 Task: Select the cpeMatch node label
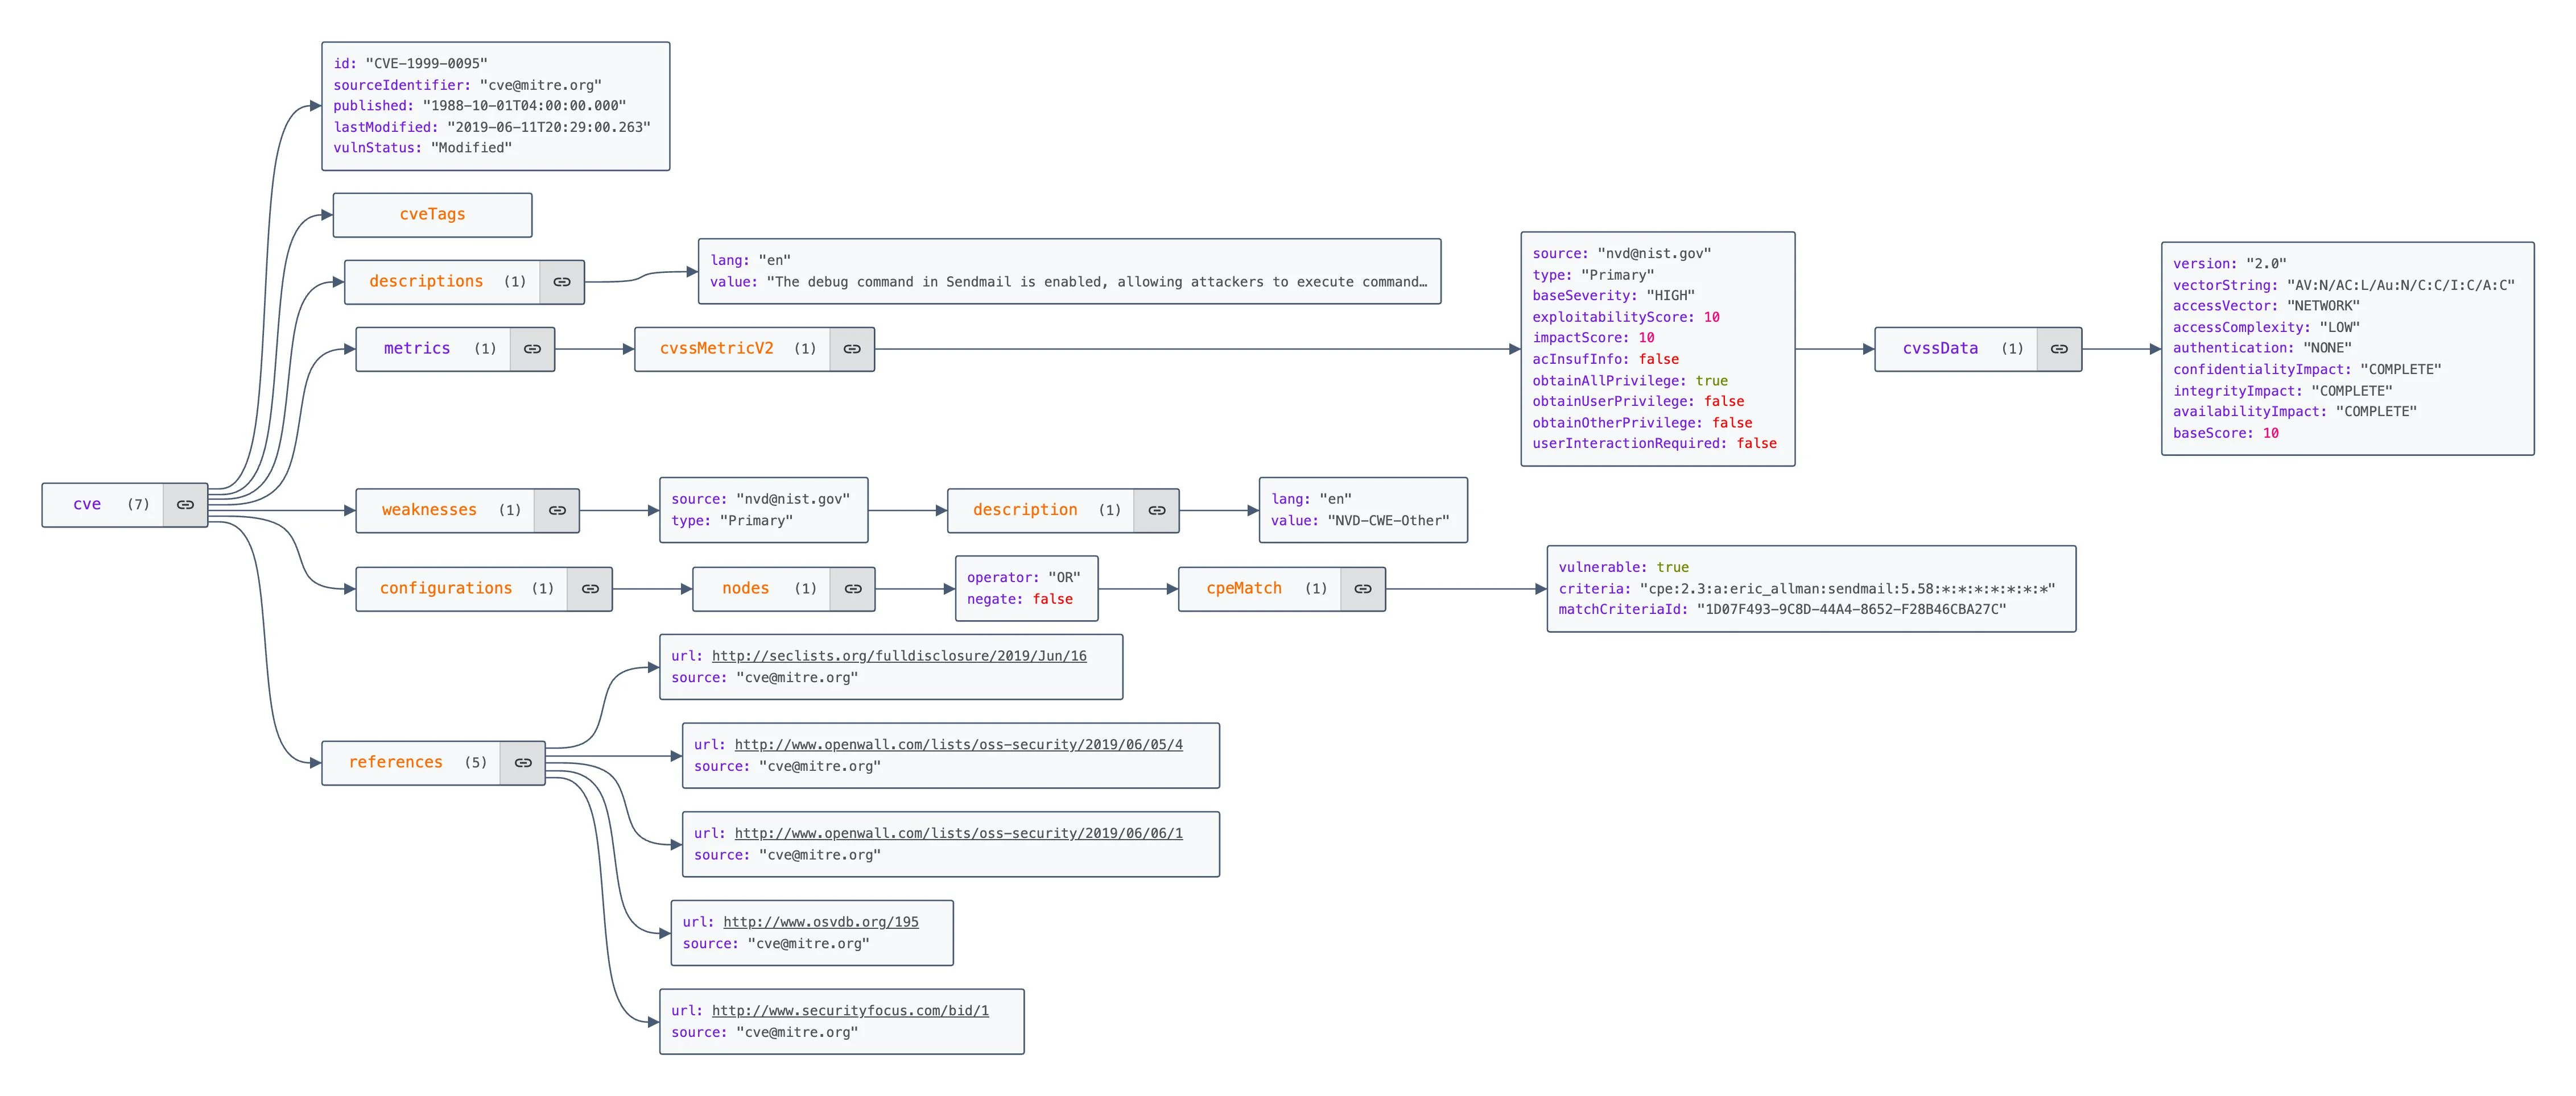(1244, 588)
